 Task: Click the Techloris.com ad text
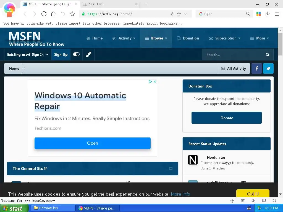click(x=48, y=128)
